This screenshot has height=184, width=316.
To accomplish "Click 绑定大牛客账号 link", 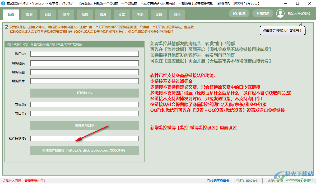I will (x=299, y=13).
